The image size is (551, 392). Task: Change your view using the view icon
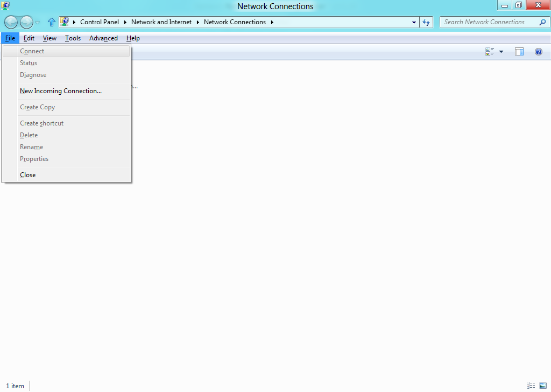490,52
